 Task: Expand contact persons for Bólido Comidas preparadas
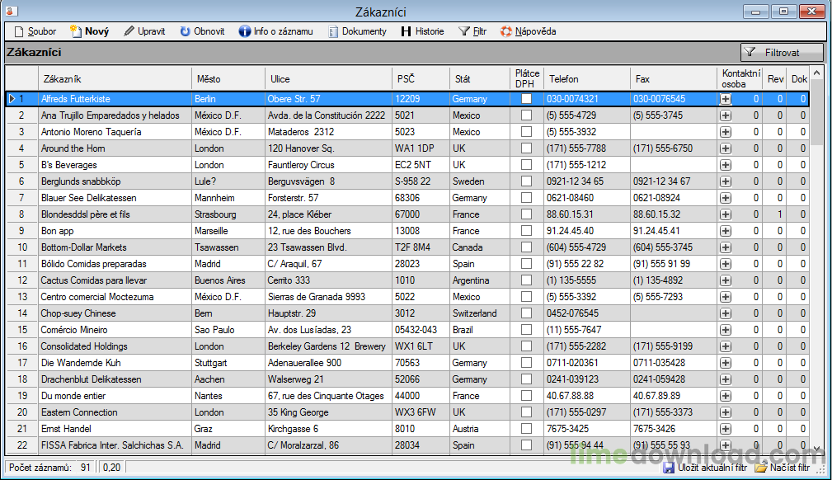726,264
